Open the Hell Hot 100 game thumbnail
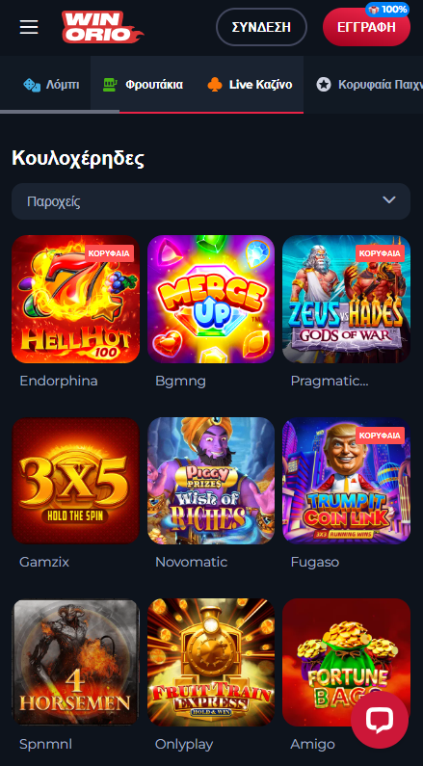Viewport: 423px width, 766px height. [x=76, y=299]
